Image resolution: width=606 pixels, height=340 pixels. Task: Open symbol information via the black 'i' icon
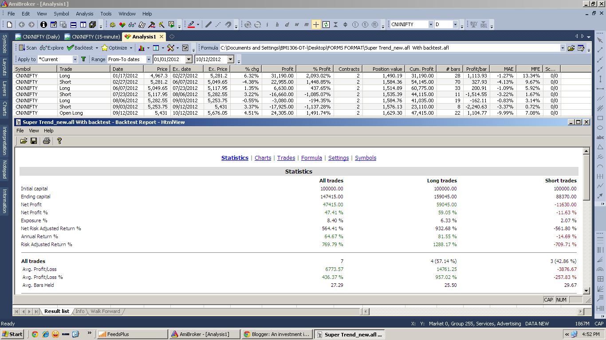(43, 25)
